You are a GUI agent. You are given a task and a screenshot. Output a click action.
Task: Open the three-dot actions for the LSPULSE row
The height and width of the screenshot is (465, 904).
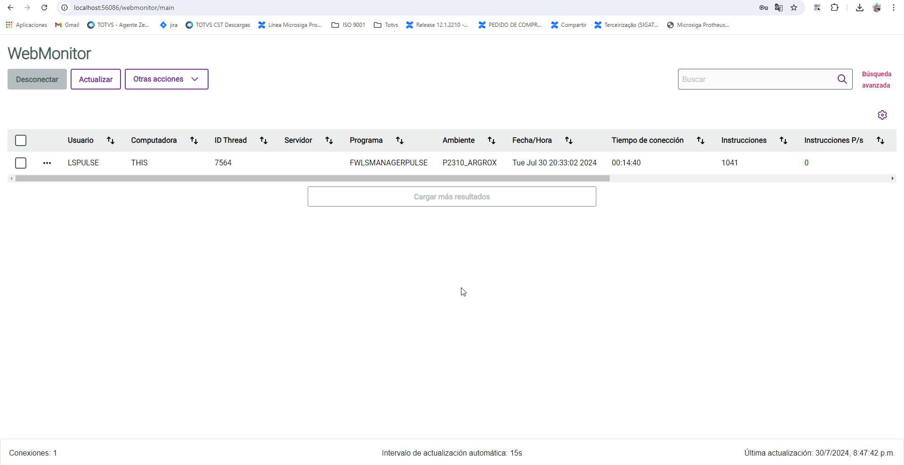coord(47,163)
